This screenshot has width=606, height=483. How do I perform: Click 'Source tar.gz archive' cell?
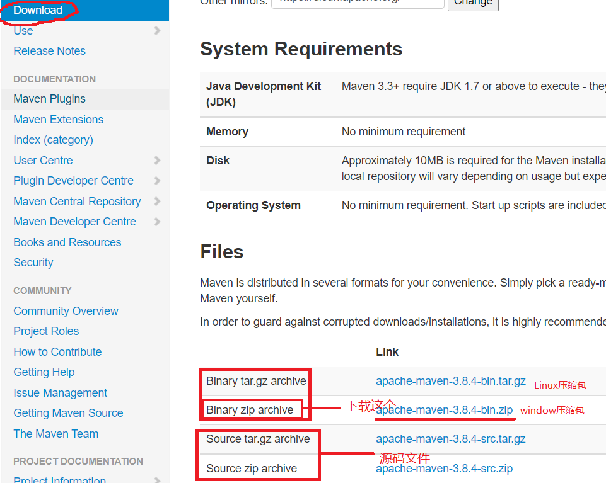pyautogui.click(x=258, y=439)
